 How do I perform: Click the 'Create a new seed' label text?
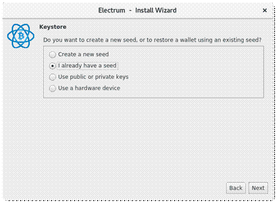click(83, 54)
